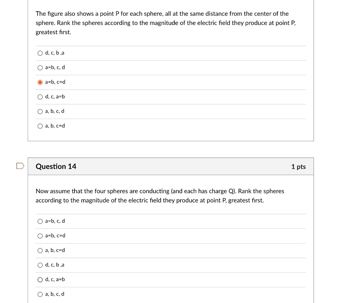Pick 'a, b, c, d' for Question 14

40,294
